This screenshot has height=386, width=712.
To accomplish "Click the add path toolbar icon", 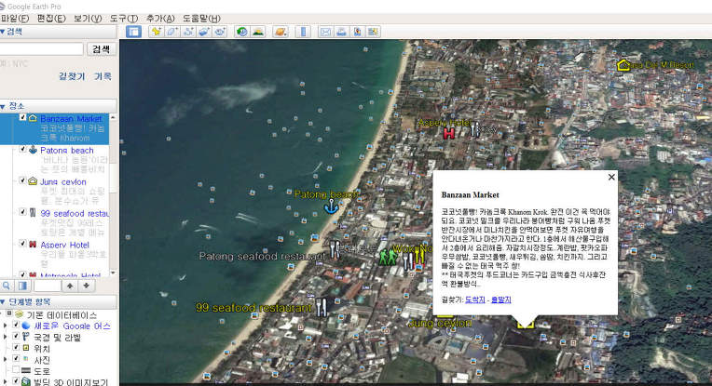I will pos(187,32).
